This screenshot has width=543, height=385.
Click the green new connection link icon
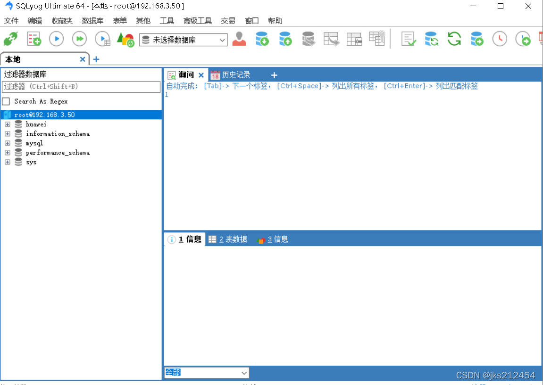point(11,39)
